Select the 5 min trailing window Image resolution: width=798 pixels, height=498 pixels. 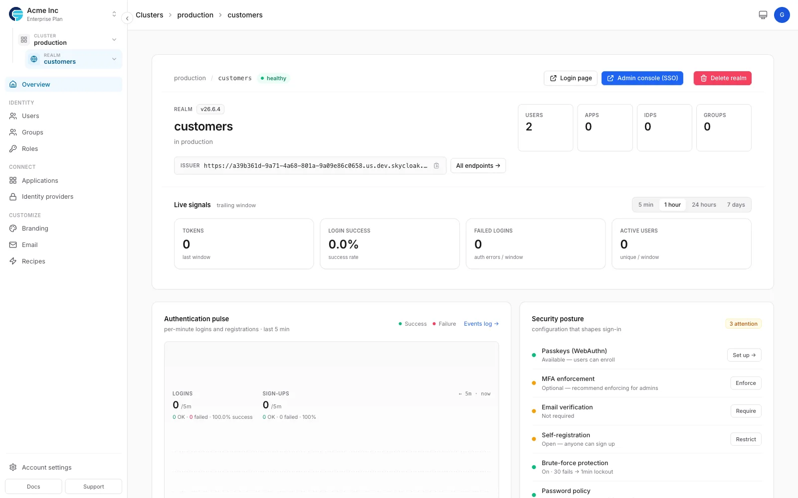coord(646,205)
